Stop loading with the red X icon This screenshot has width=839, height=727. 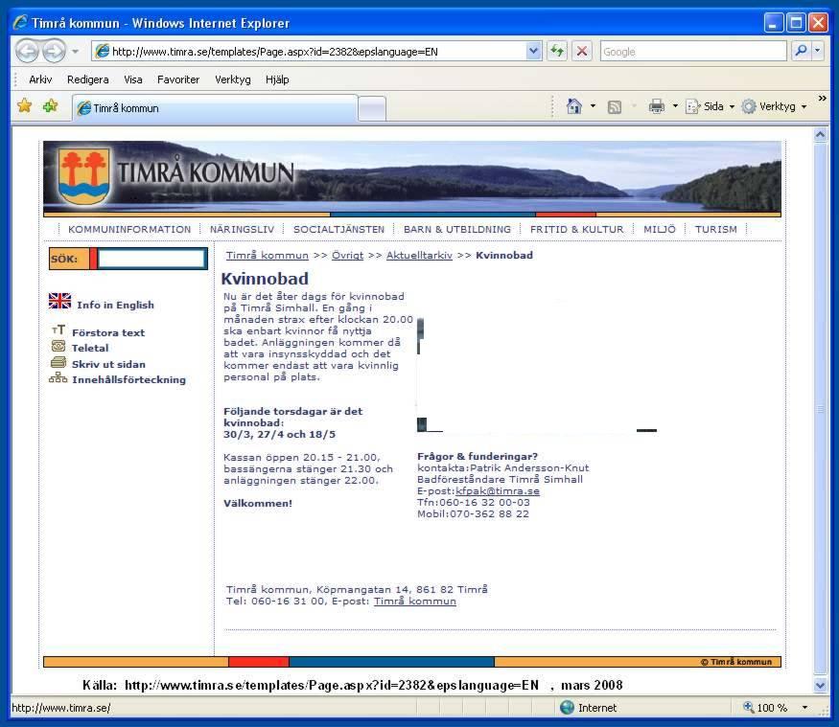[582, 52]
